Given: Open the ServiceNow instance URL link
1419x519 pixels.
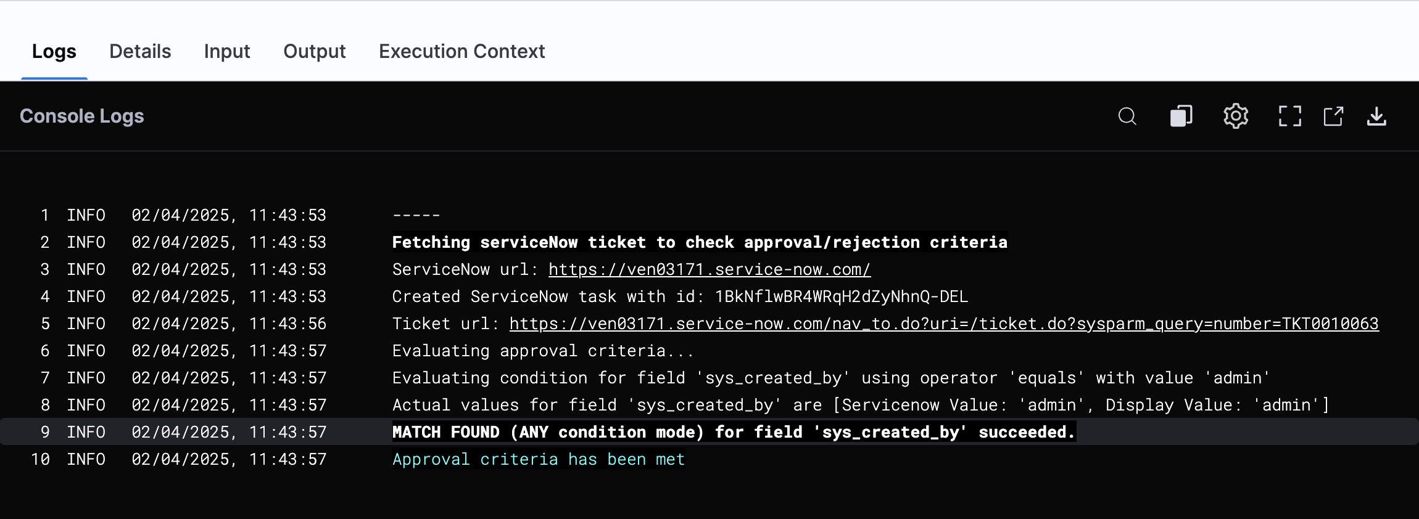Looking at the screenshot, I should point(709,269).
